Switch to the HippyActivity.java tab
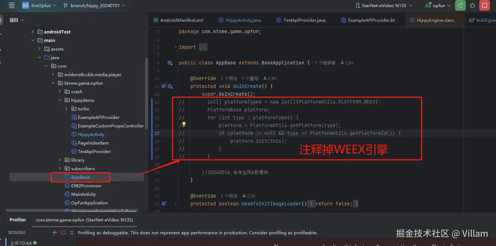The image size is (496, 246). coord(240,20)
